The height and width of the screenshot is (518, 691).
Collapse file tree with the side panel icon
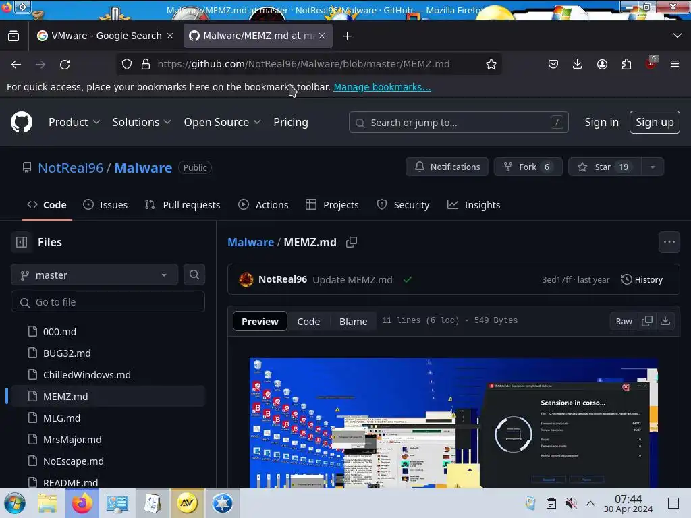pos(22,242)
